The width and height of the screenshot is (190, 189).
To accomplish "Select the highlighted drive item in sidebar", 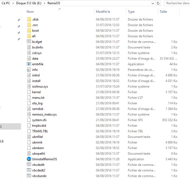I will (x=10, y=126).
